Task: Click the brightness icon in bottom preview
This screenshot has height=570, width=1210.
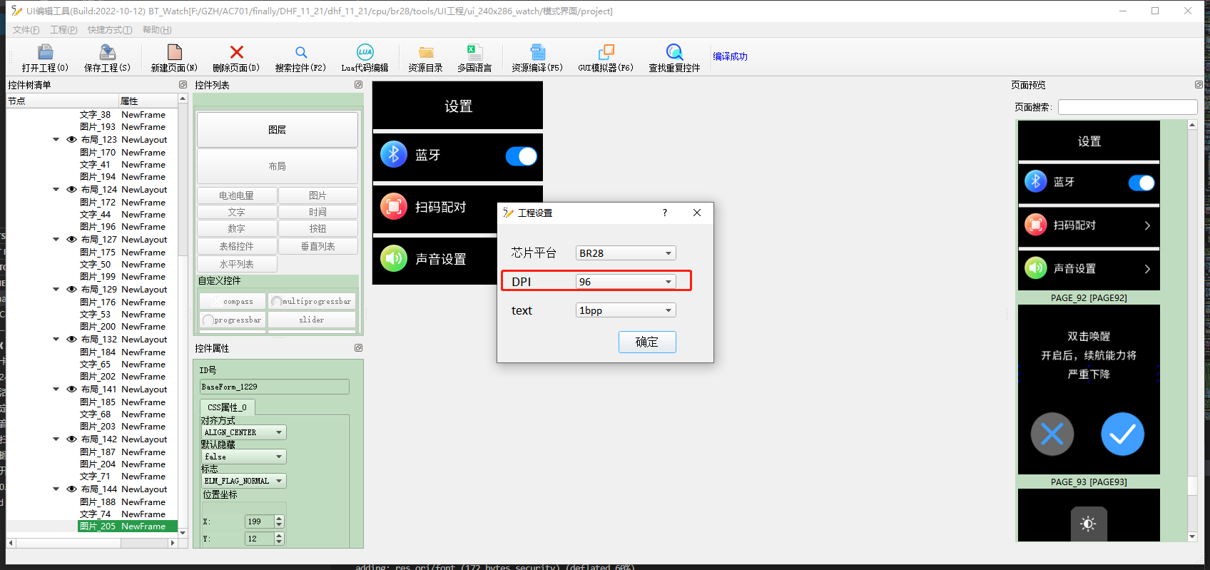Action: [1089, 524]
